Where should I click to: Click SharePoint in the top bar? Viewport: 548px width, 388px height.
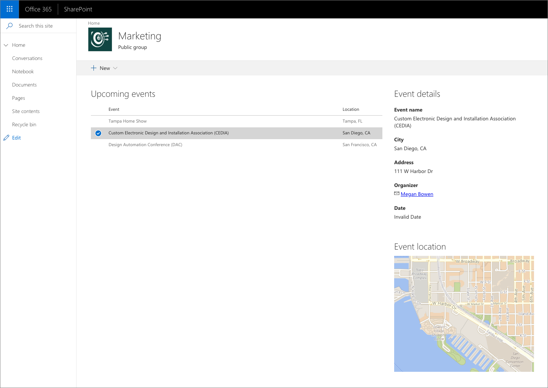point(78,9)
